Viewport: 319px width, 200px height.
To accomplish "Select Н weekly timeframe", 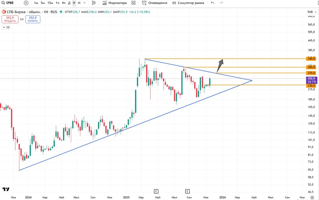I will click(74, 3).
